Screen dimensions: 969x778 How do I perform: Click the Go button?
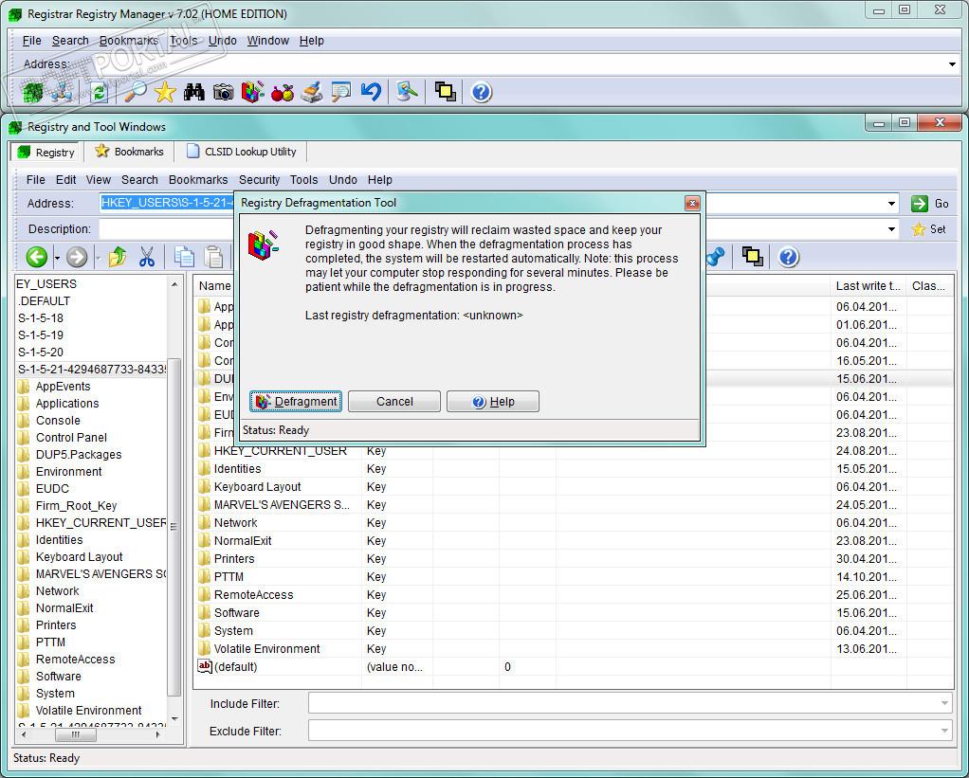coord(930,204)
